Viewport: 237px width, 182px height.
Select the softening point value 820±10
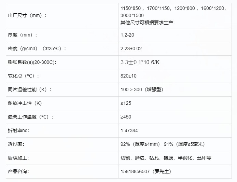(128, 76)
